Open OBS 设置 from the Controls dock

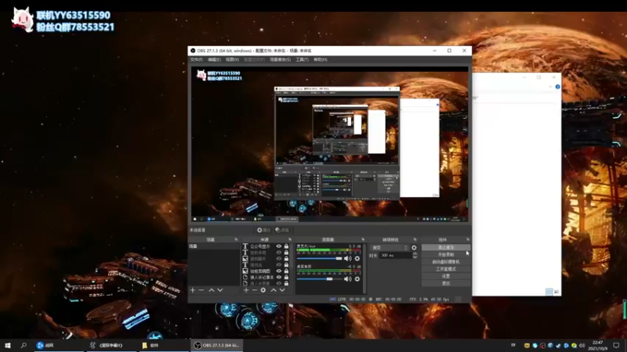coord(446,276)
